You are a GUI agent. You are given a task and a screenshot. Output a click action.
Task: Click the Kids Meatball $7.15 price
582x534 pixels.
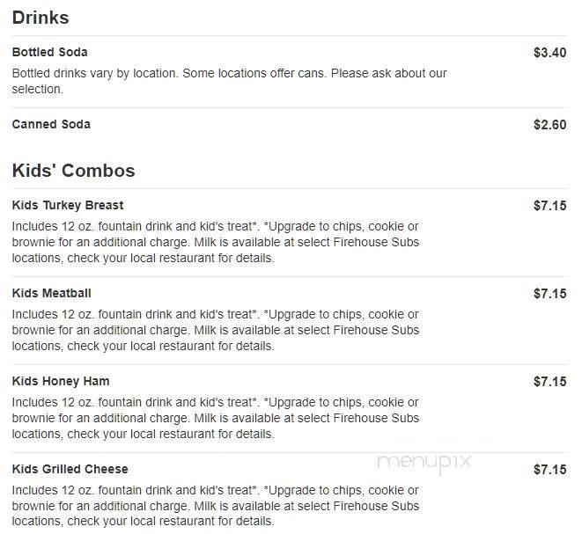pyautogui.click(x=549, y=293)
